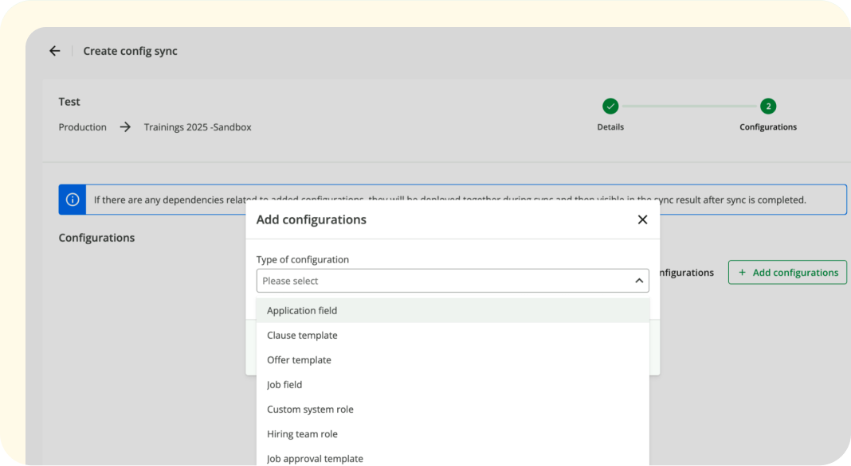Close the Add configurations dialog
This screenshot has height=466, width=851.
(x=642, y=219)
